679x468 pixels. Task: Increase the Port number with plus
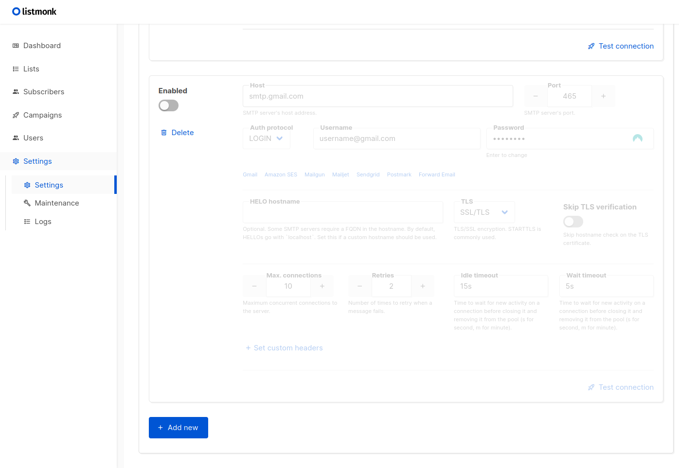click(604, 96)
